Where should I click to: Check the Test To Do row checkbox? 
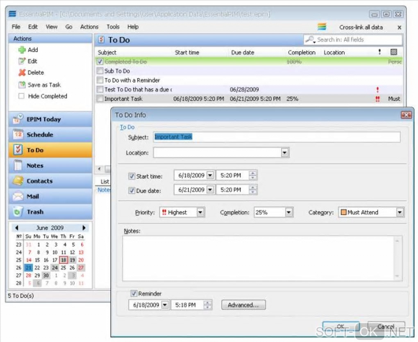point(100,90)
